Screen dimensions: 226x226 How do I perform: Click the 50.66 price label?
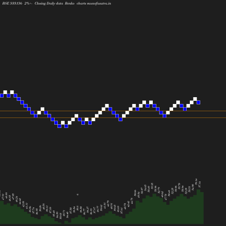pos(135,193)
